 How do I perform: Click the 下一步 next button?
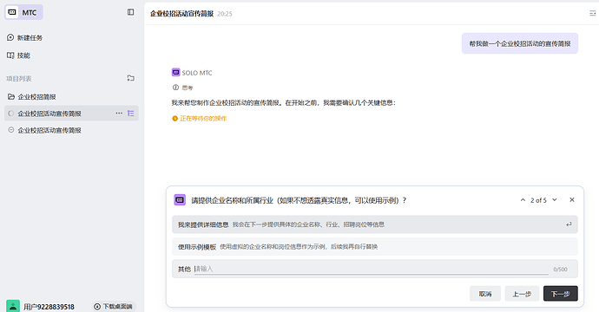[x=561, y=294]
